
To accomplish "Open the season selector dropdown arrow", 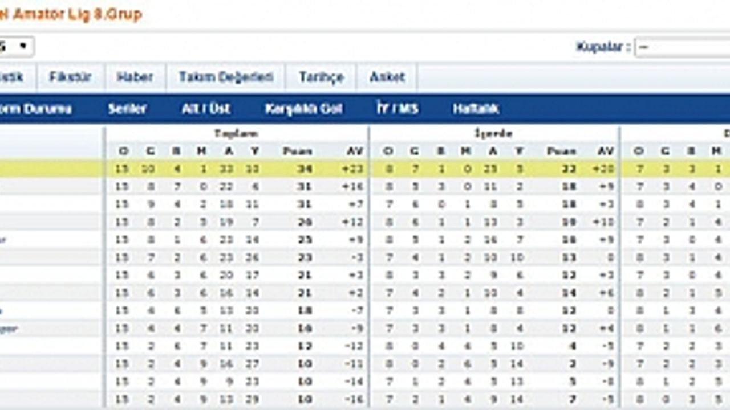I will tap(23, 47).
